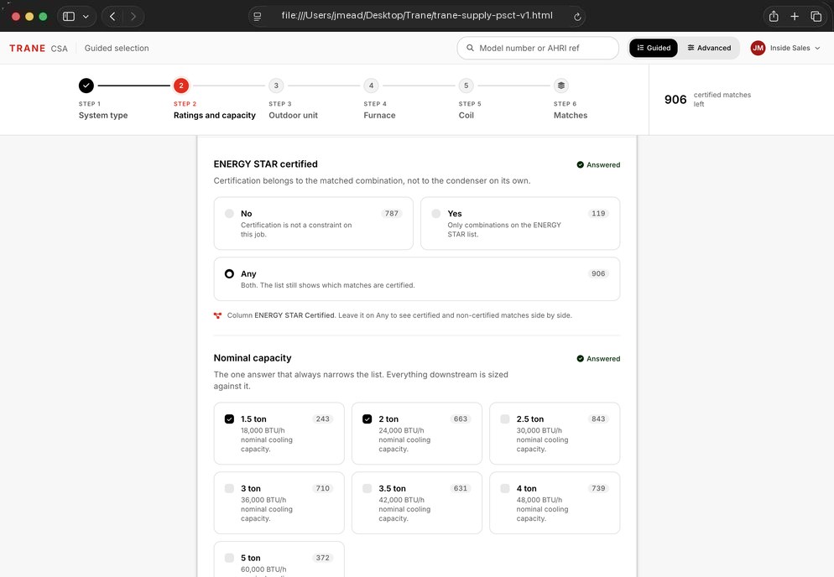Go to Step 3 Outdoor unit

tap(293, 99)
